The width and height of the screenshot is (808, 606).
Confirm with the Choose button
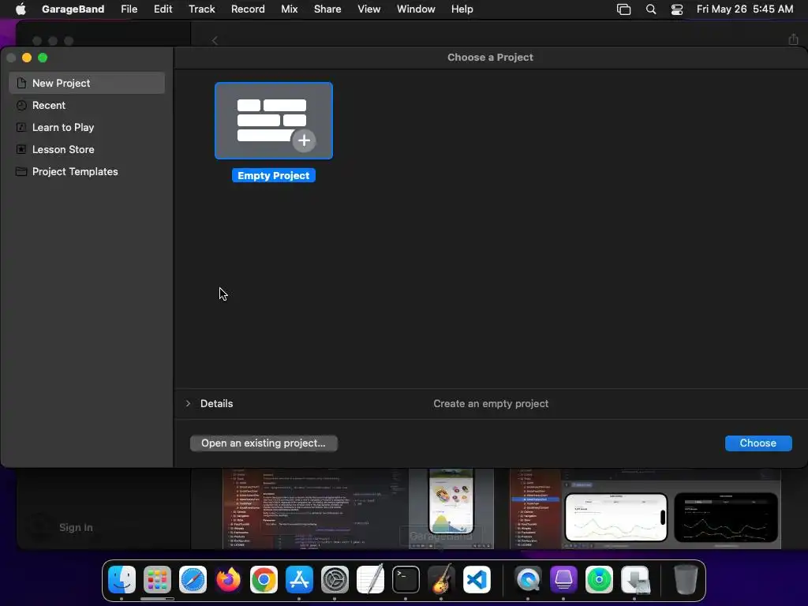click(x=758, y=443)
